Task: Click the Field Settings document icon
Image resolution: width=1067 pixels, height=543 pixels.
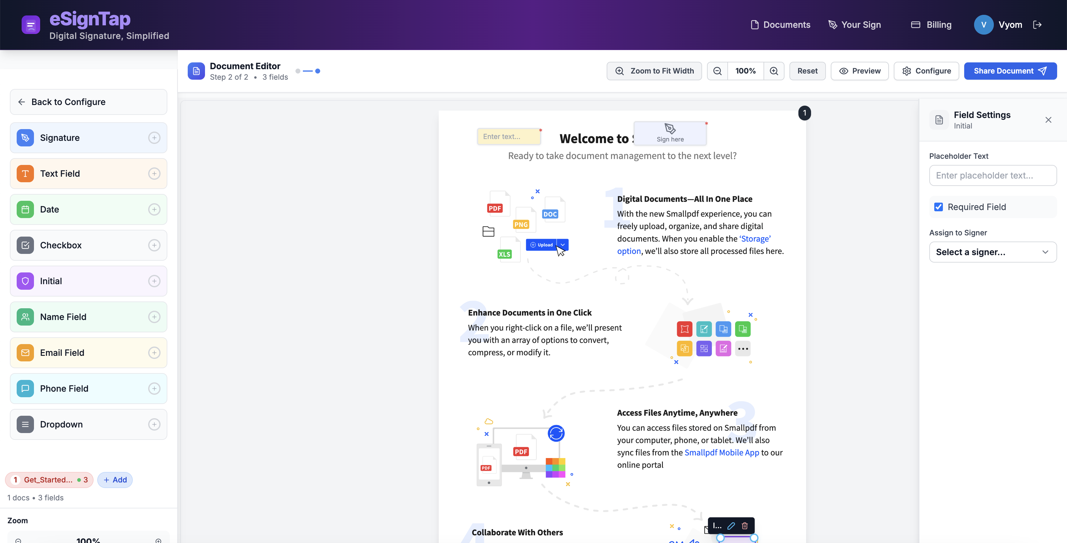Action: point(939,120)
